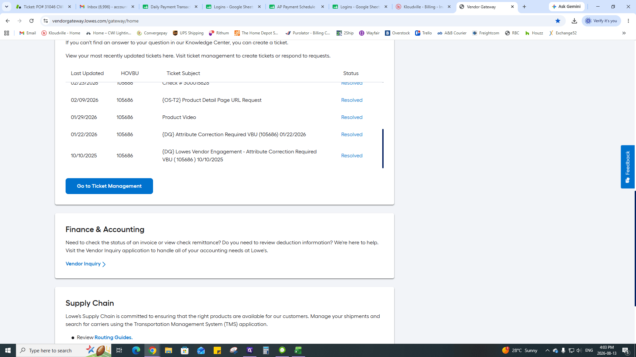Open File Explorer in taskbar
The image size is (636, 357).
point(169,350)
